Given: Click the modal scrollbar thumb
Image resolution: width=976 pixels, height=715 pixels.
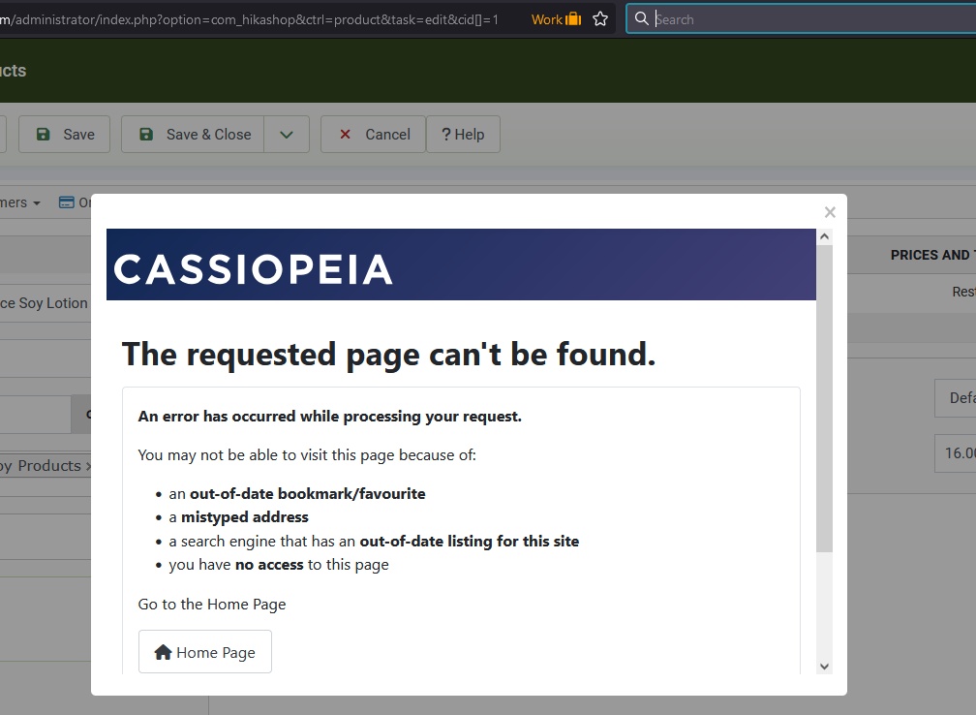Looking at the screenshot, I should click(x=824, y=398).
